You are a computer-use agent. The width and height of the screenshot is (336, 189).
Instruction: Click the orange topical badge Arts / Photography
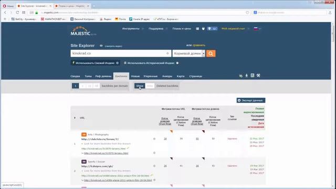84,134
